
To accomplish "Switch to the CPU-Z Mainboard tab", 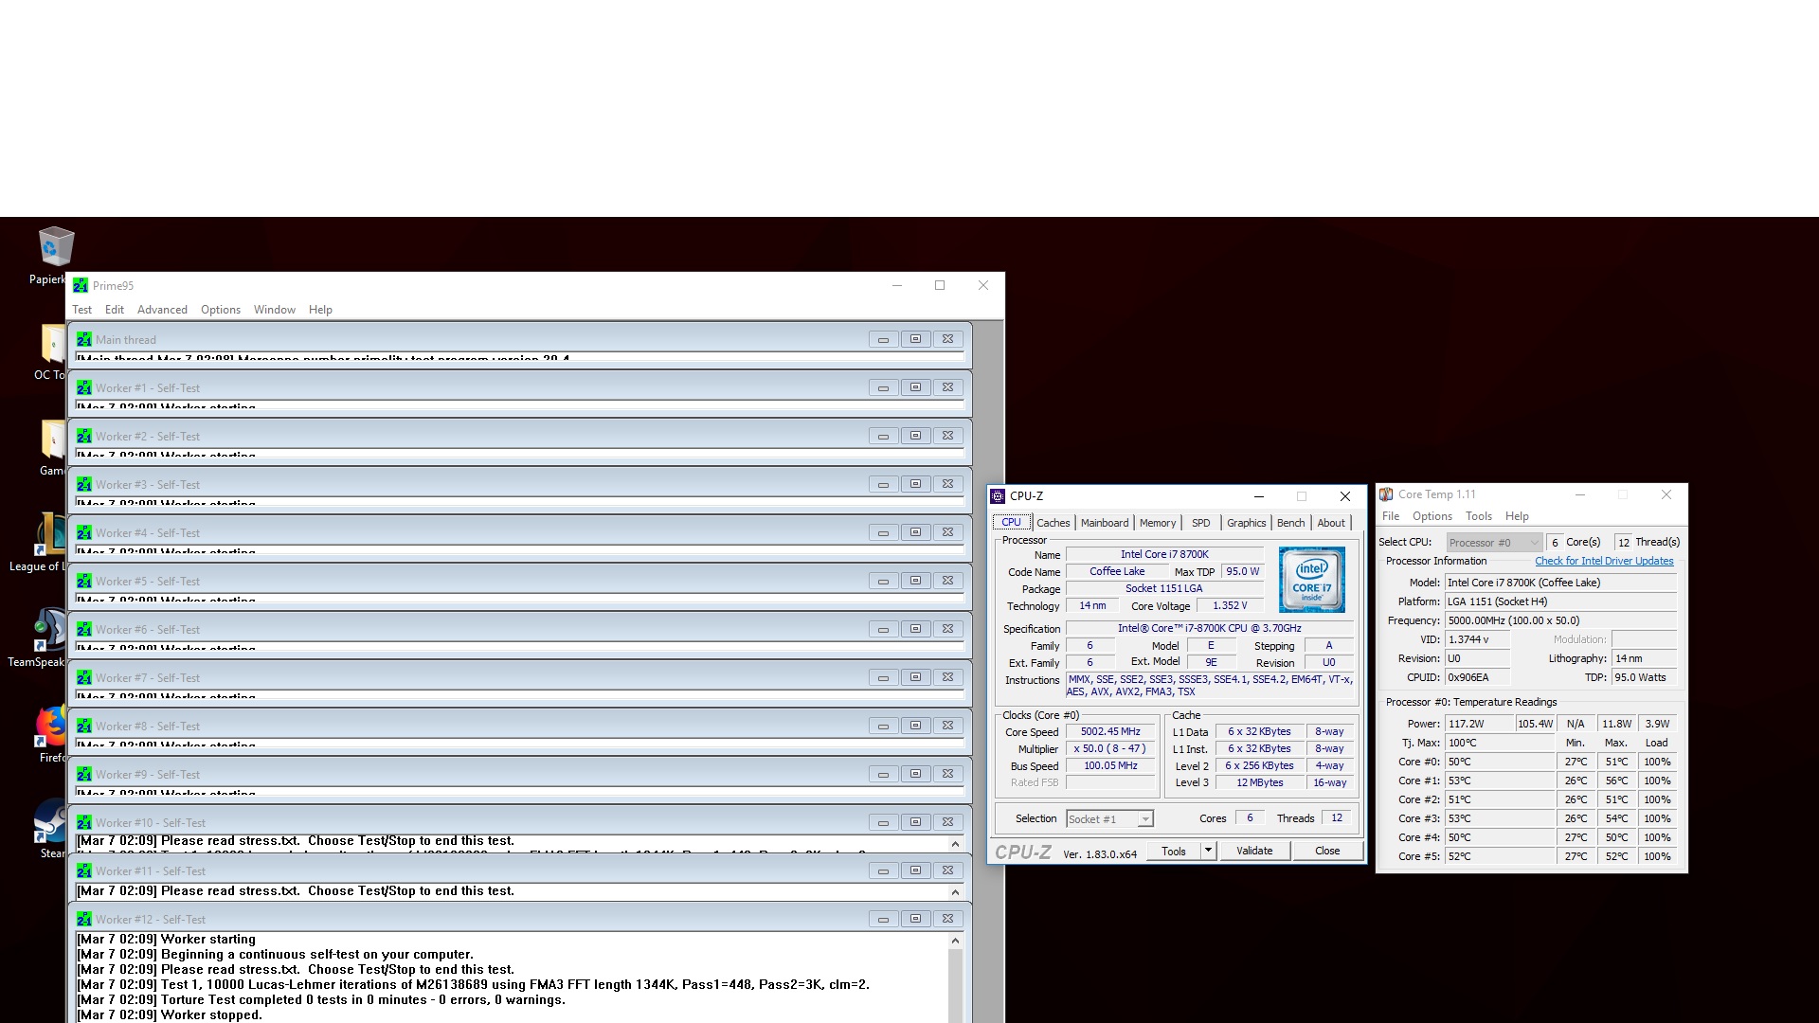I will (x=1104, y=523).
